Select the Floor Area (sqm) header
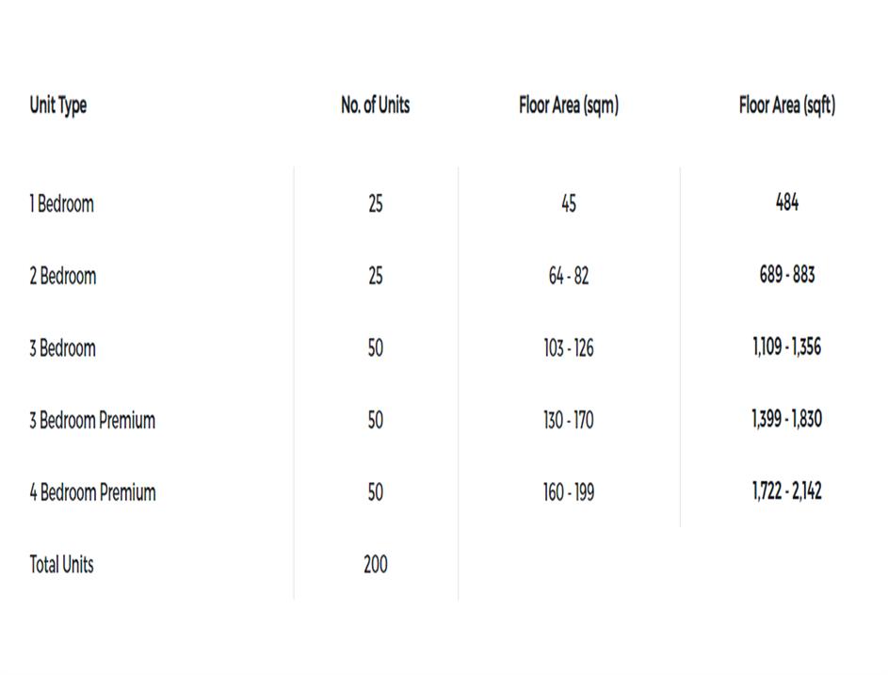The height and width of the screenshot is (675, 888). [569, 105]
